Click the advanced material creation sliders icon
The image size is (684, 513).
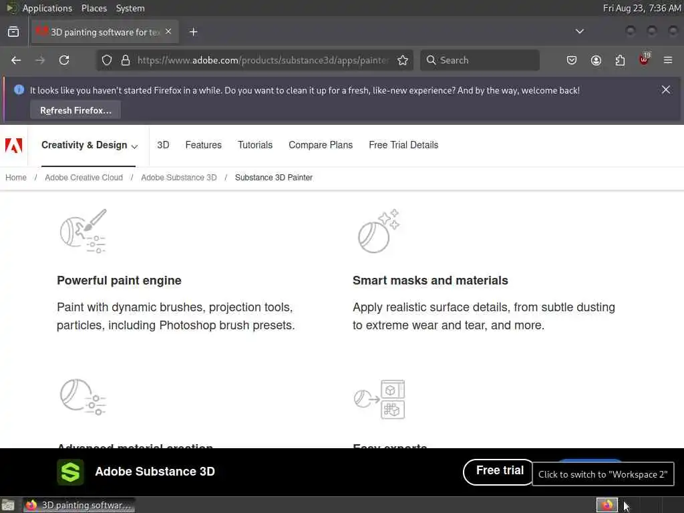point(83,397)
